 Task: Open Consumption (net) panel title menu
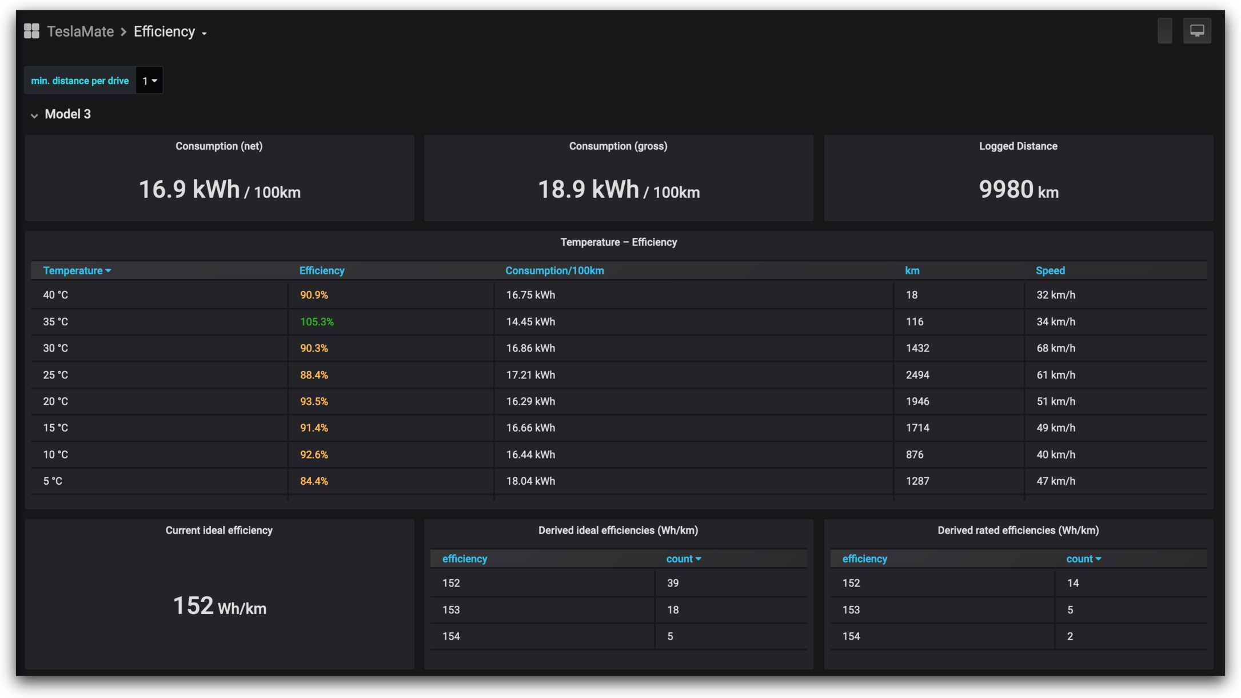point(219,146)
